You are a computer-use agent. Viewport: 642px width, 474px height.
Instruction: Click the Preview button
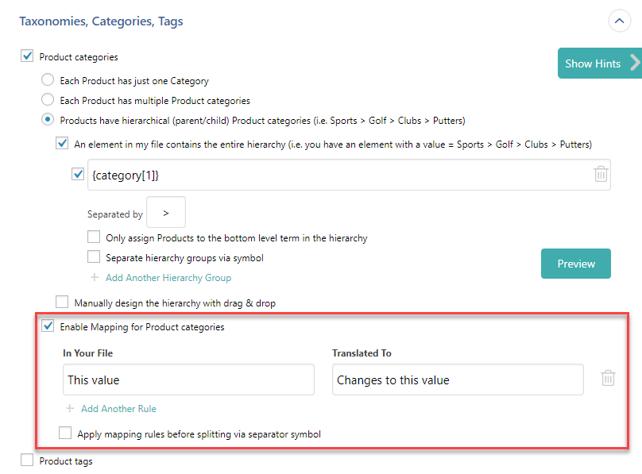(576, 264)
